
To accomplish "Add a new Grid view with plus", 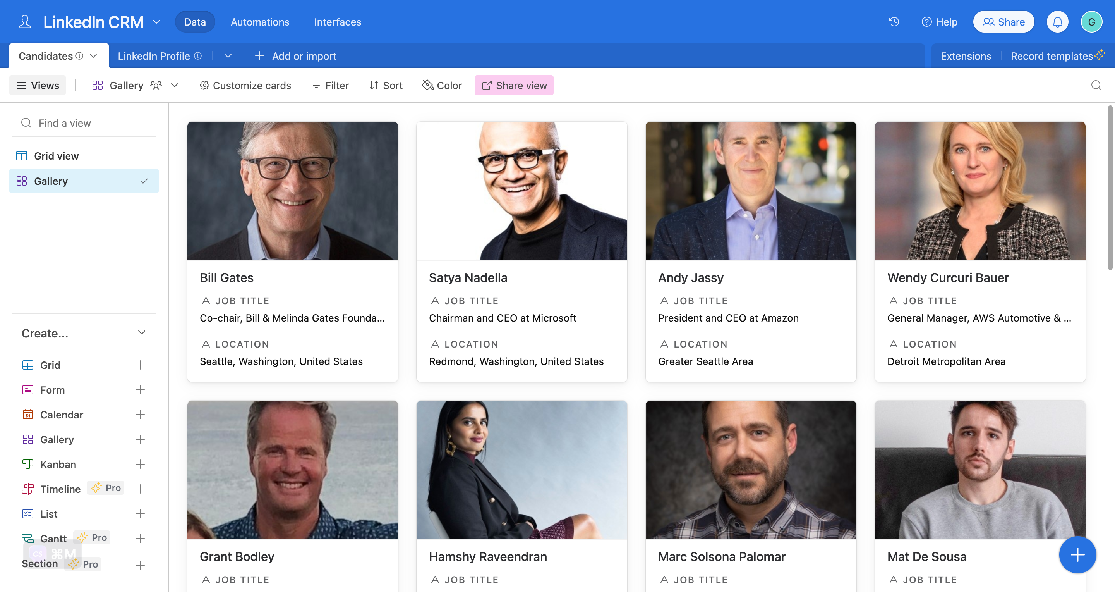I will pos(140,365).
